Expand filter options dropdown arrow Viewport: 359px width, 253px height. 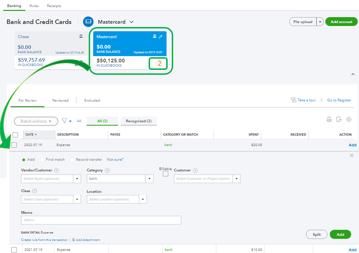click(70, 121)
